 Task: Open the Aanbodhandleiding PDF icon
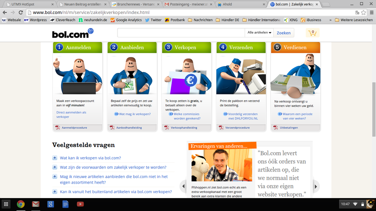pos(112,128)
